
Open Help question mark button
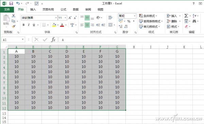coord(193,3)
